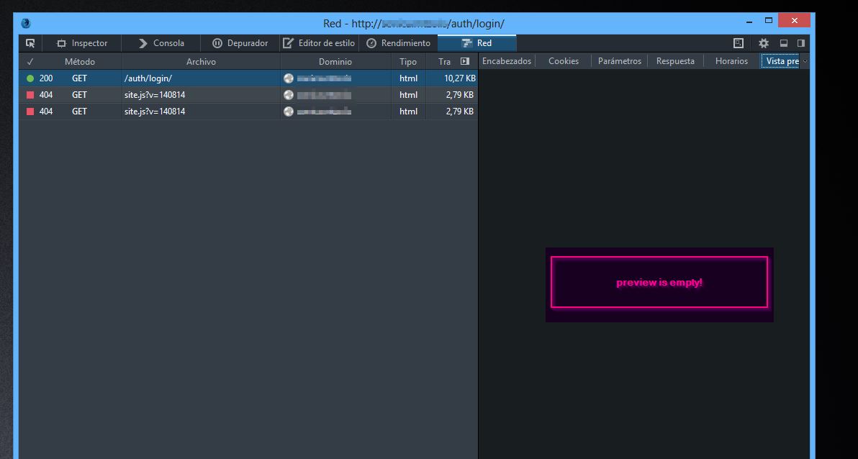Dock the toolbox to bottom icon
The image size is (858, 459).
coord(784,43)
